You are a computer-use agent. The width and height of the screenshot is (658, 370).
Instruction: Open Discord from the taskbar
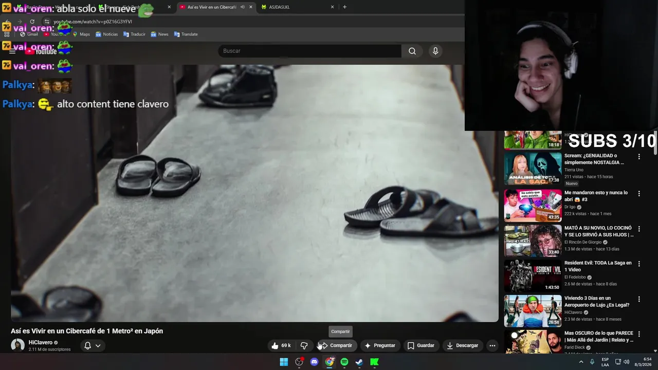(x=314, y=362)
